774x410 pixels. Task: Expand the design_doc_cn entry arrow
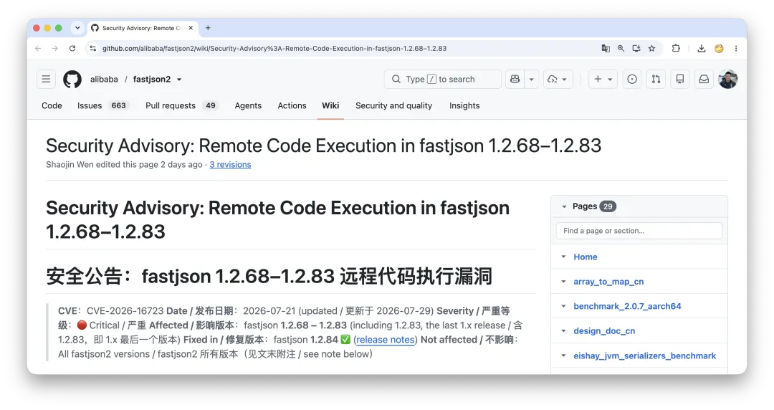click(563, 331)
